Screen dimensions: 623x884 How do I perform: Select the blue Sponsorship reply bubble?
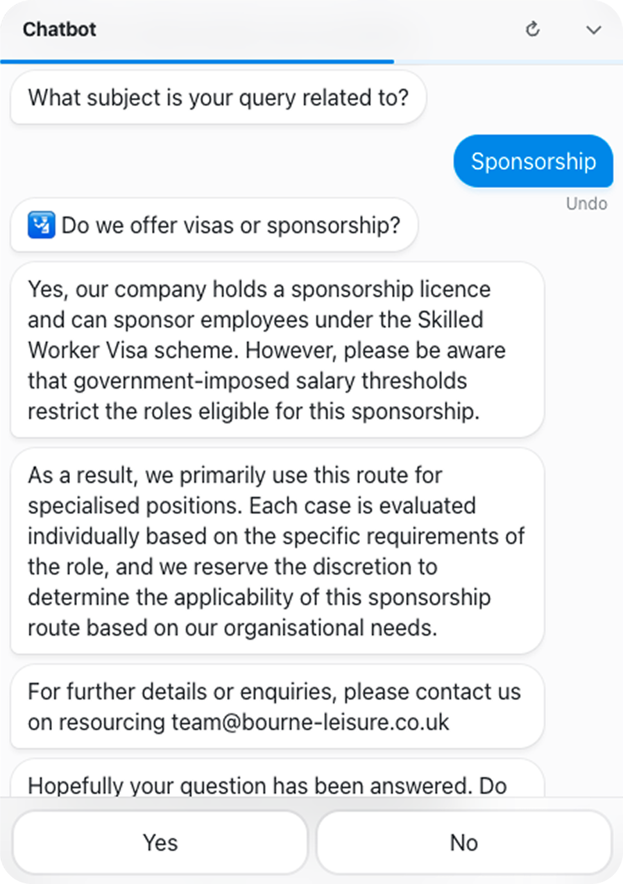[x=534, y=161]
